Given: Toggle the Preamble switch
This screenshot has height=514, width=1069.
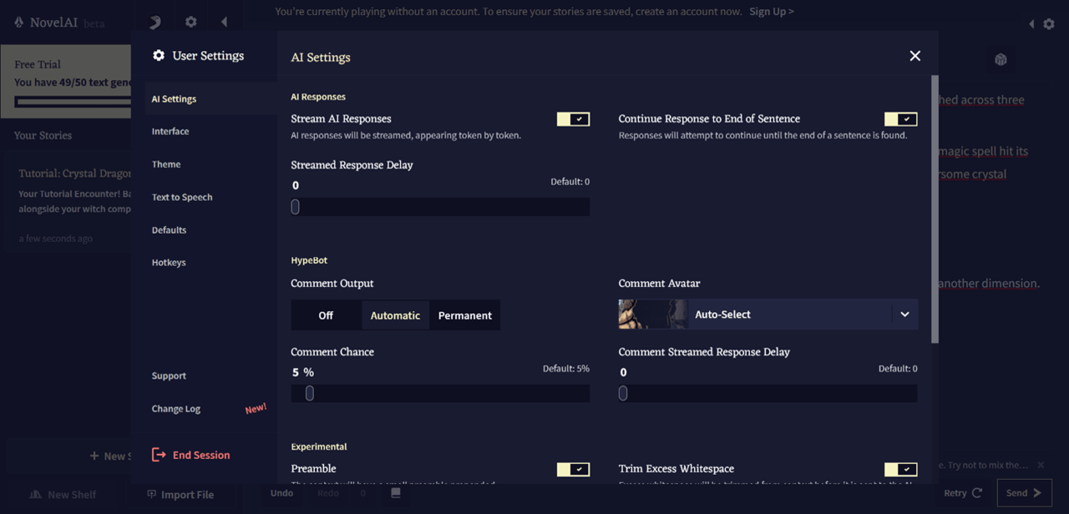Looking at the screenshot, I should (x=573, y=470).
